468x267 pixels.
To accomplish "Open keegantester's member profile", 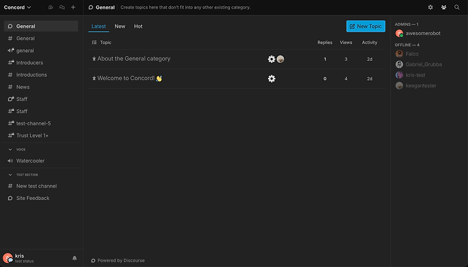I will click(416, 85).
